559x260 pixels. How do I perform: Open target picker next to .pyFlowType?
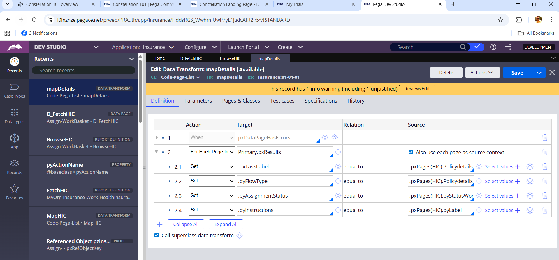pyautogui.click(x=338, y=181)
